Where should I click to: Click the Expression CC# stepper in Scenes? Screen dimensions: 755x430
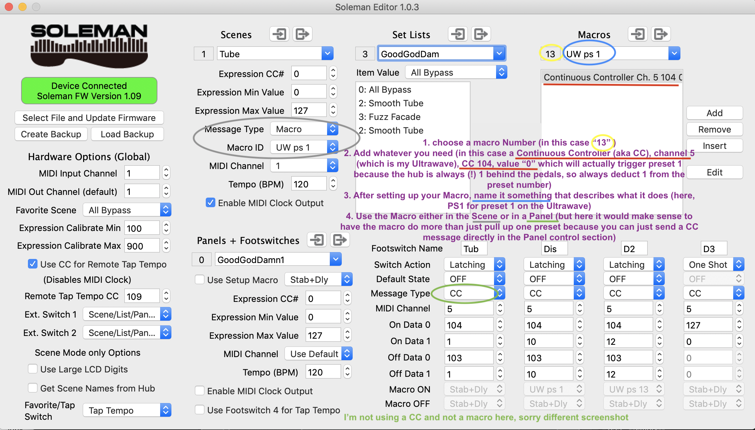(333, 73)
